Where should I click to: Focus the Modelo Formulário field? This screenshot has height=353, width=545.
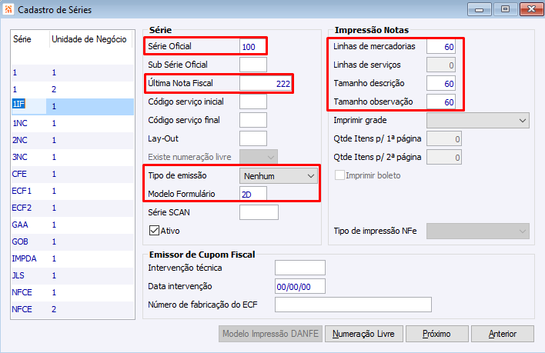point(252,194)
